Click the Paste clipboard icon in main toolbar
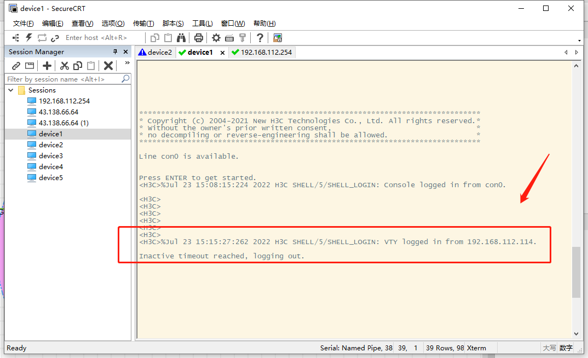This screenshot has width=588, height=358. coord(168,38)
